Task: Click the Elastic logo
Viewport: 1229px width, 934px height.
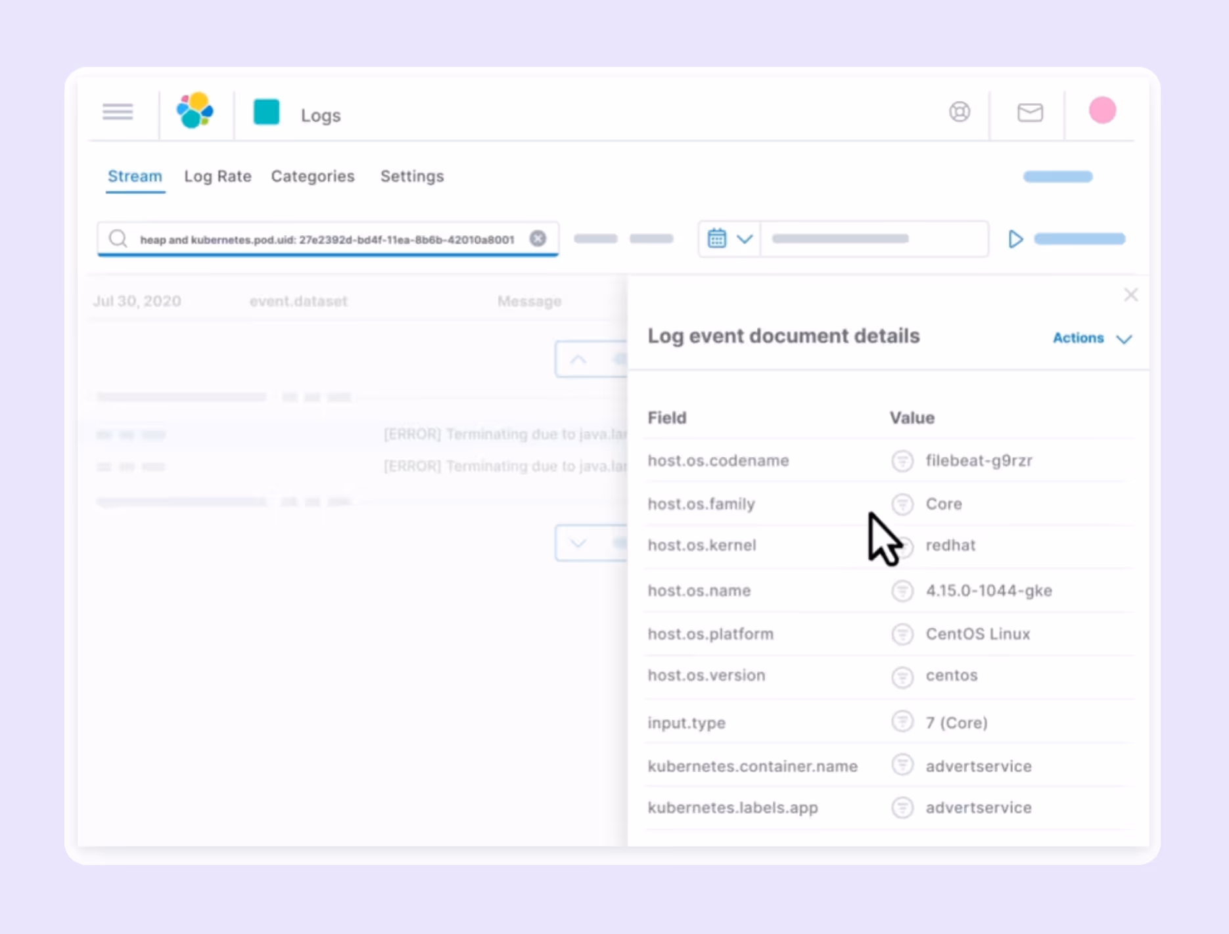Action: point(195,111)
